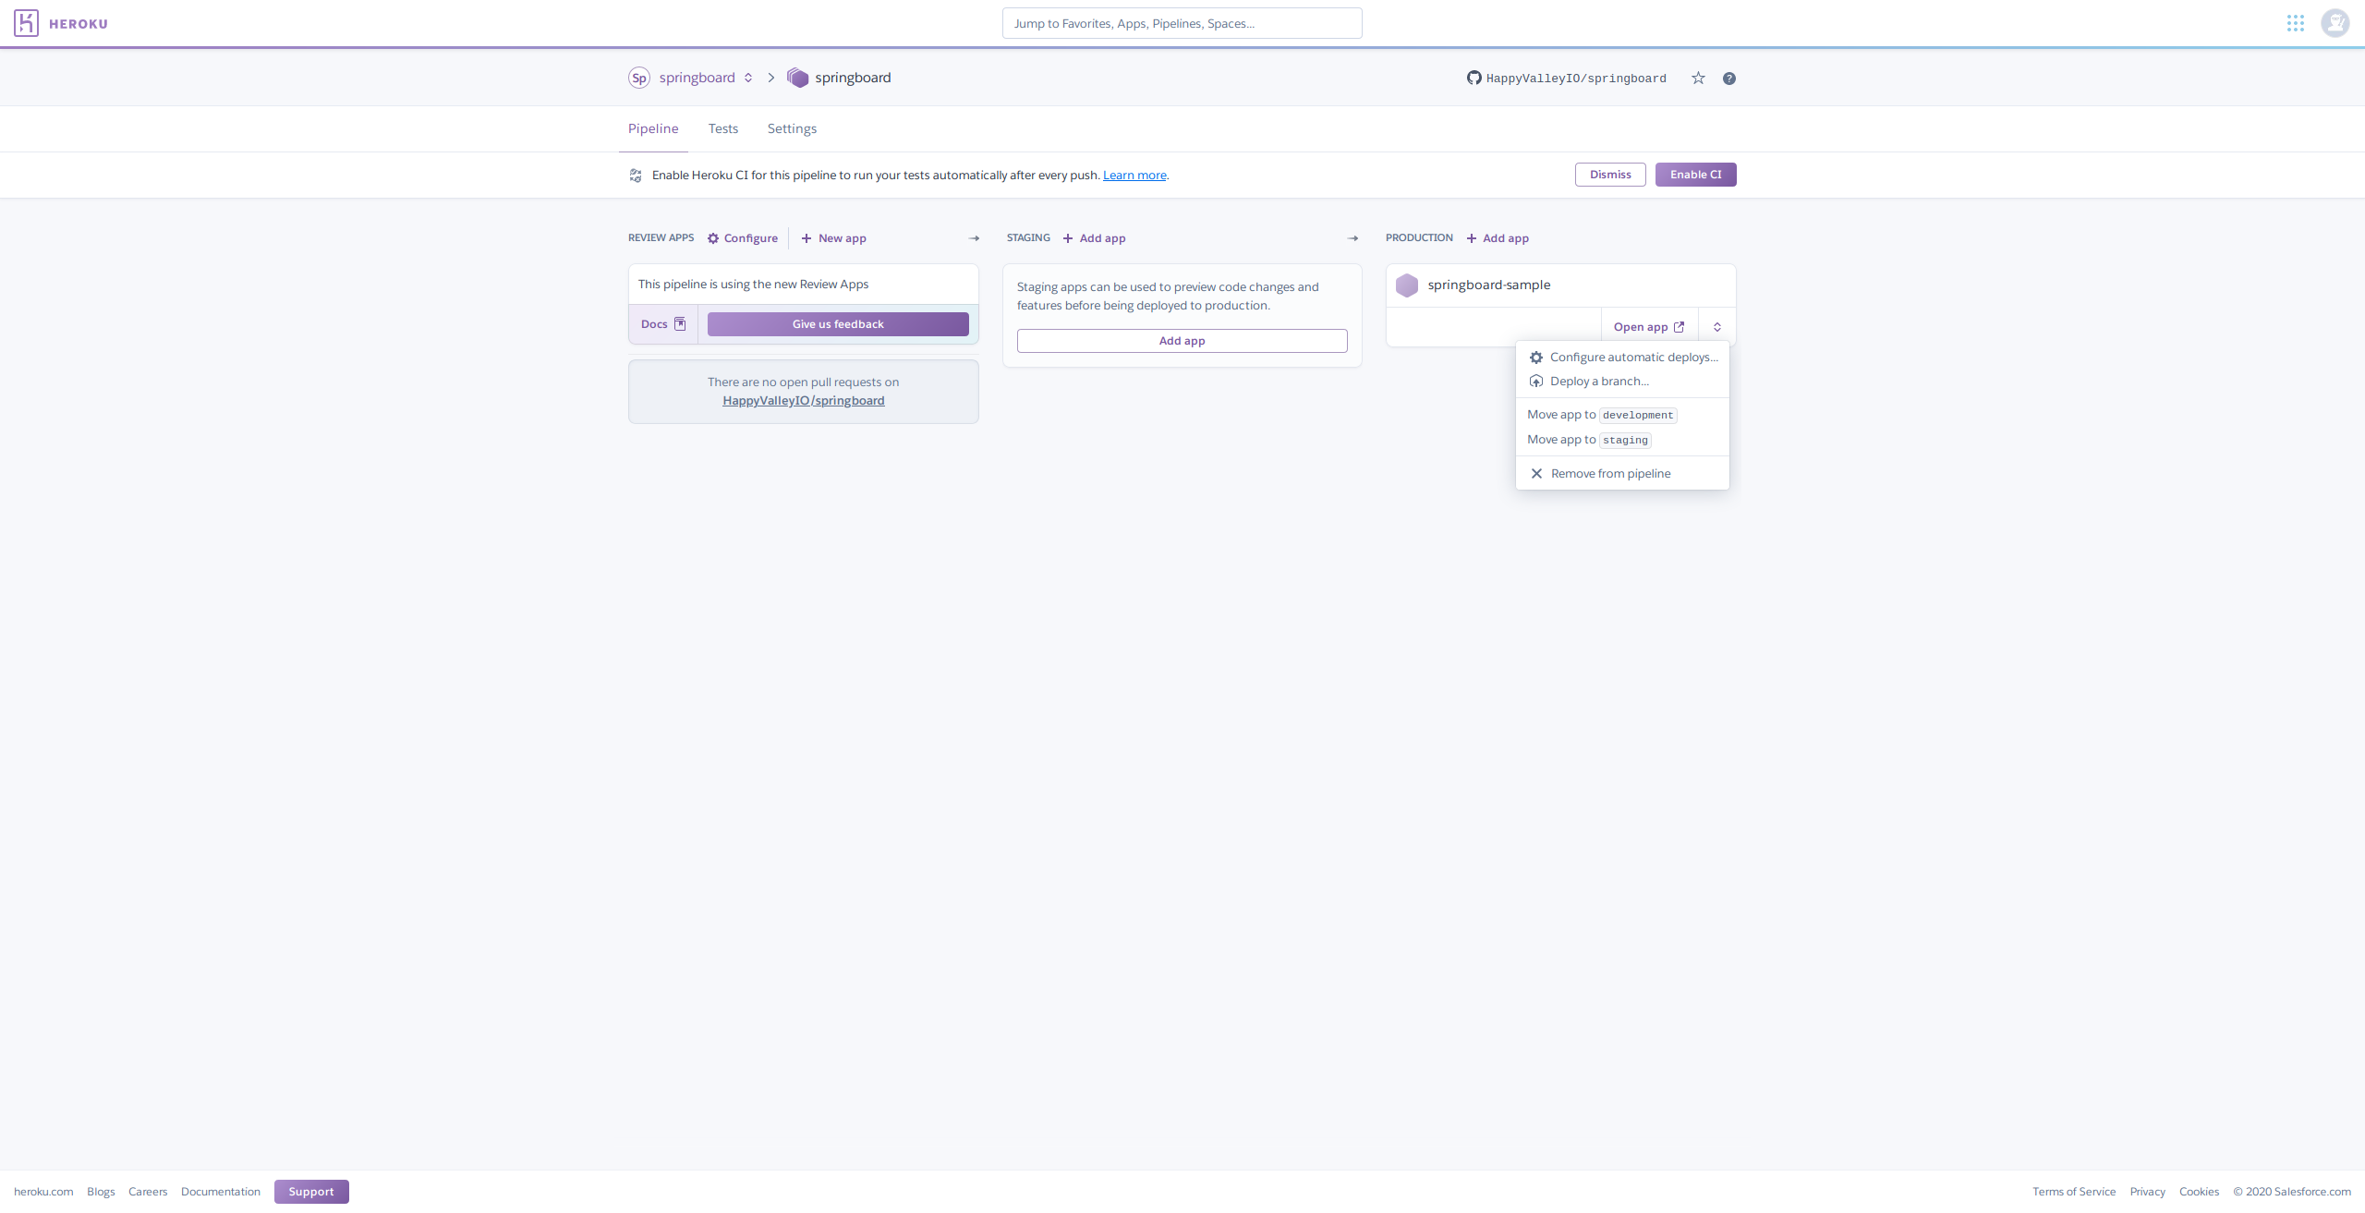Click the gear icon for automatic deploys
Image resolution: width=2365 pixels, height=1213 pixels.
pos(1536,358)
